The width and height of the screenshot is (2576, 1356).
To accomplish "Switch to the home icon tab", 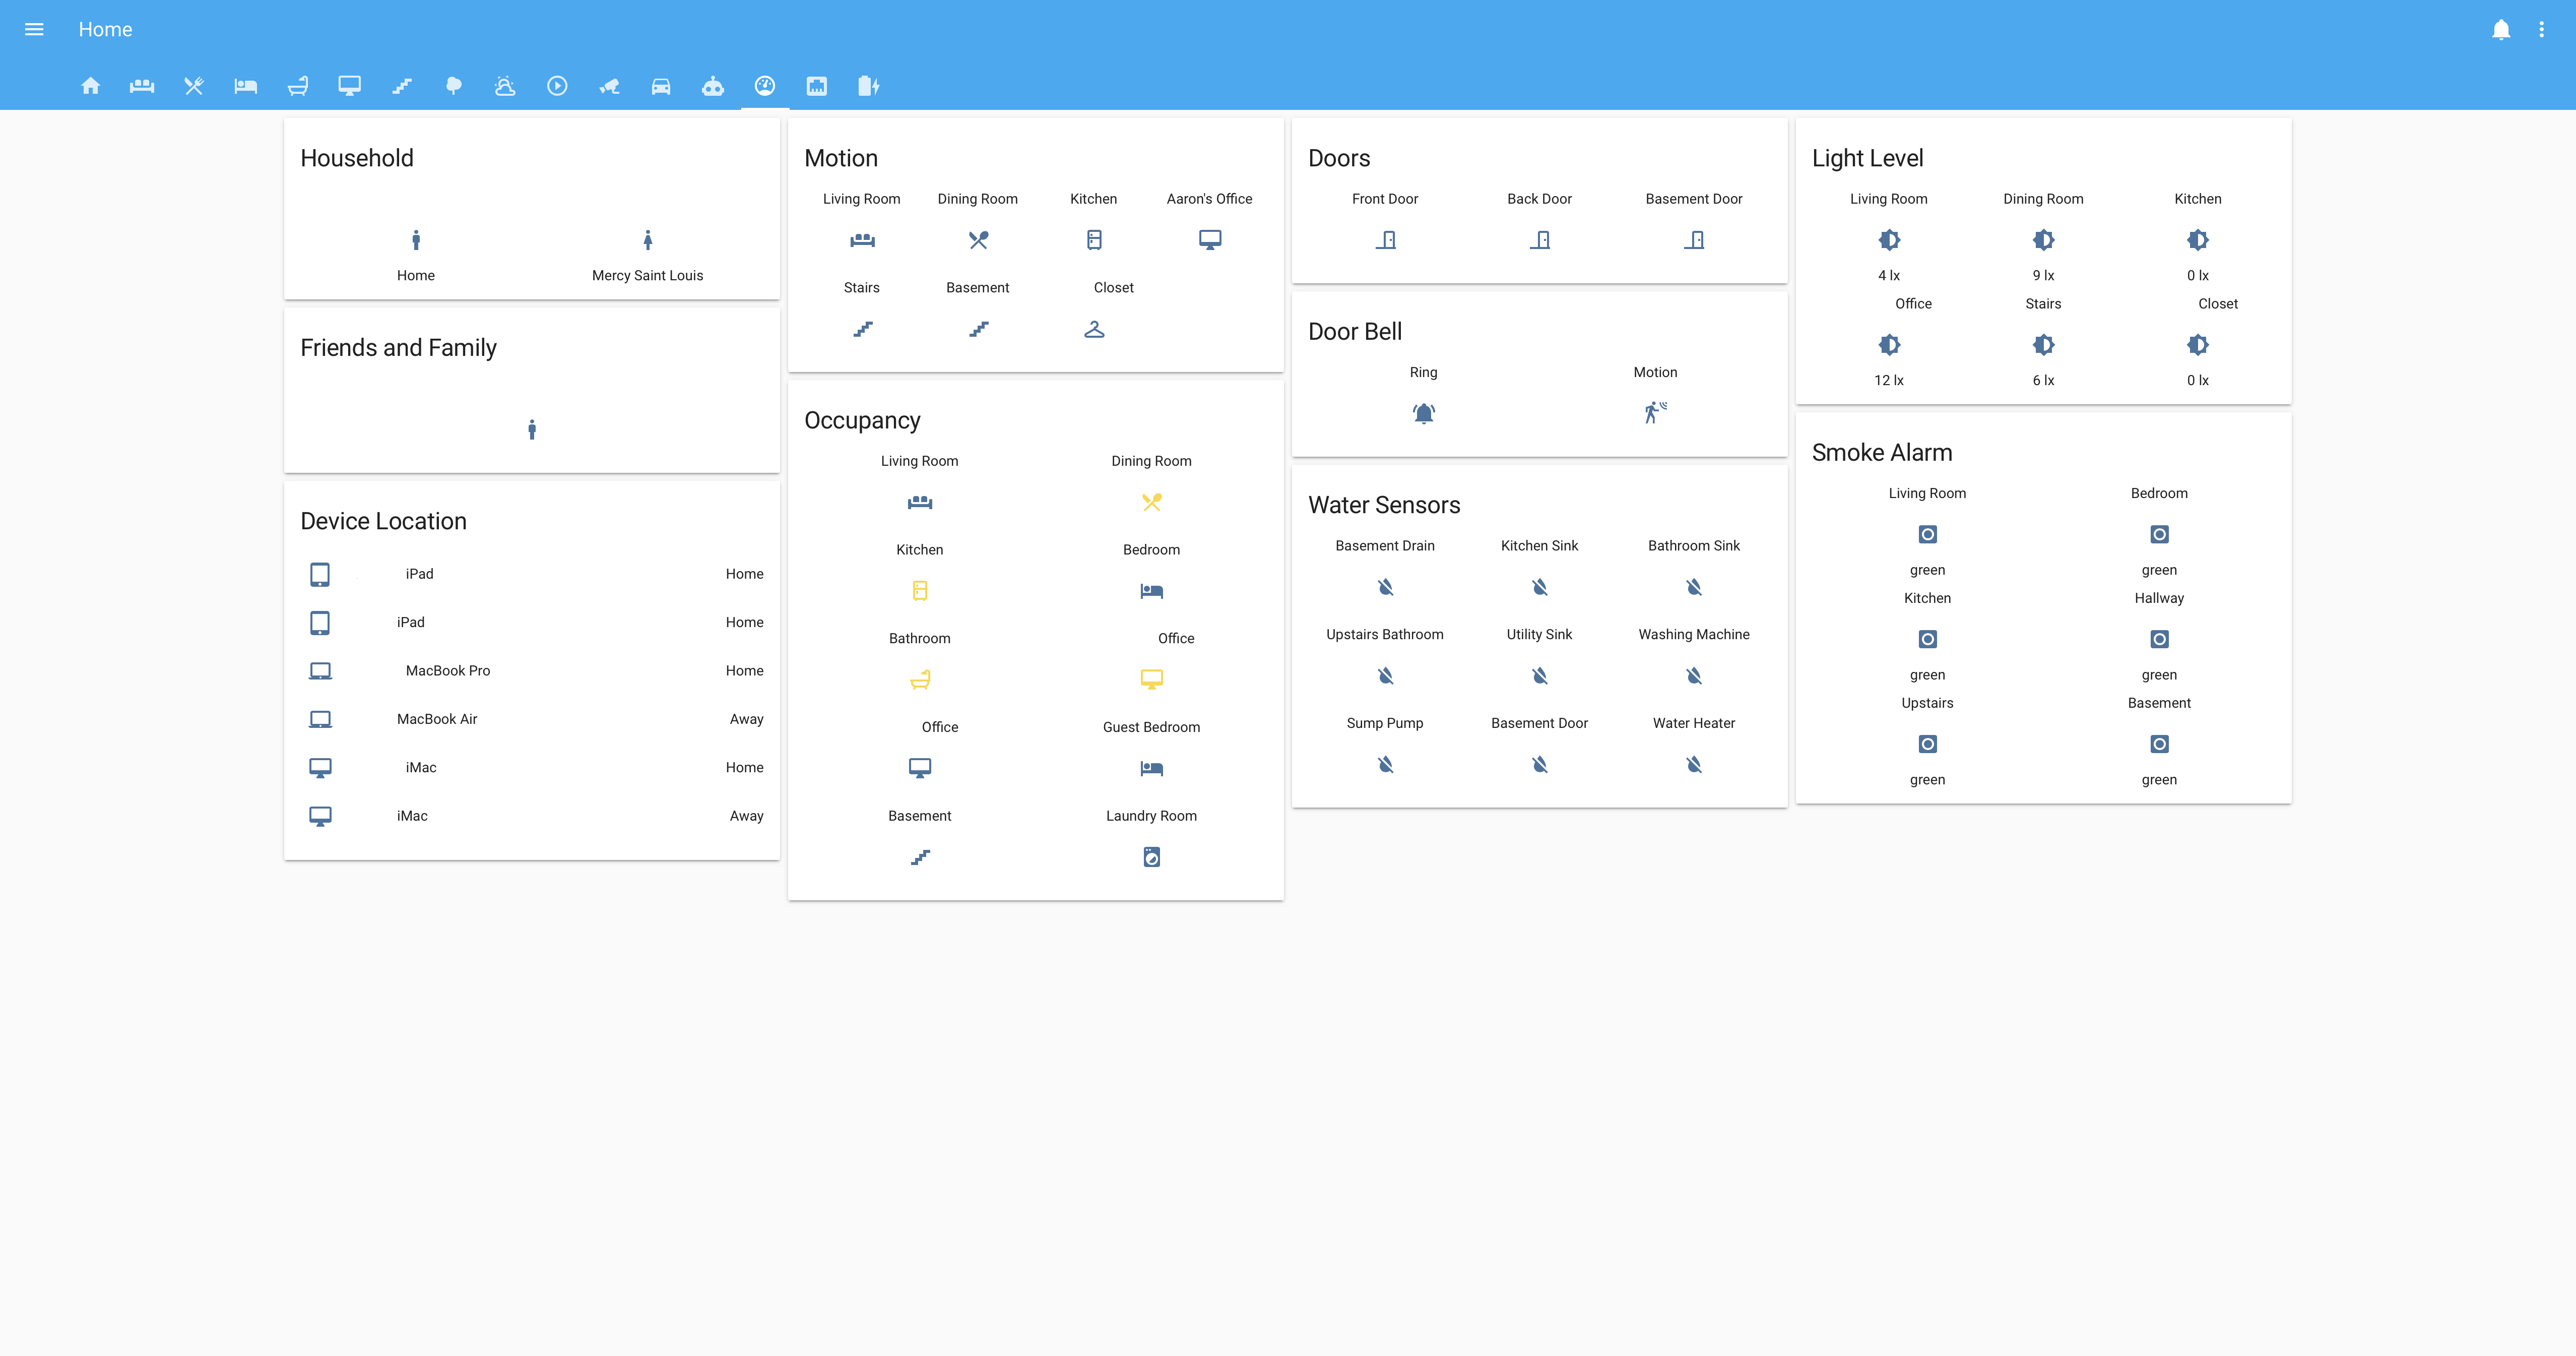I will [90, 86].
